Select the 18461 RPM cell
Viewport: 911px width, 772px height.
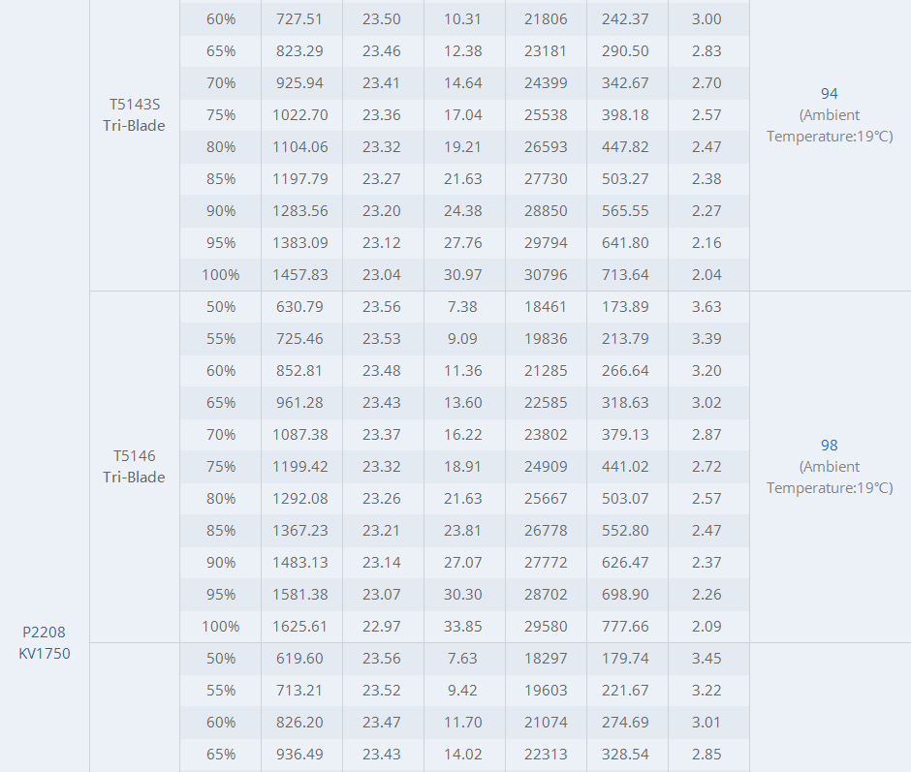pyautogui.click(x=546, y=307)
